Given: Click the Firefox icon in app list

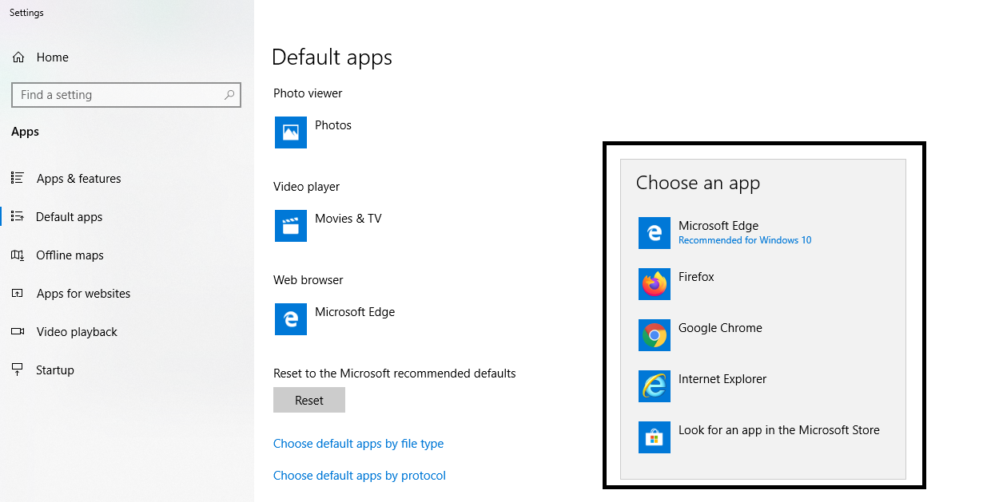Looking at the screenshot, I should tap(655, 284).
